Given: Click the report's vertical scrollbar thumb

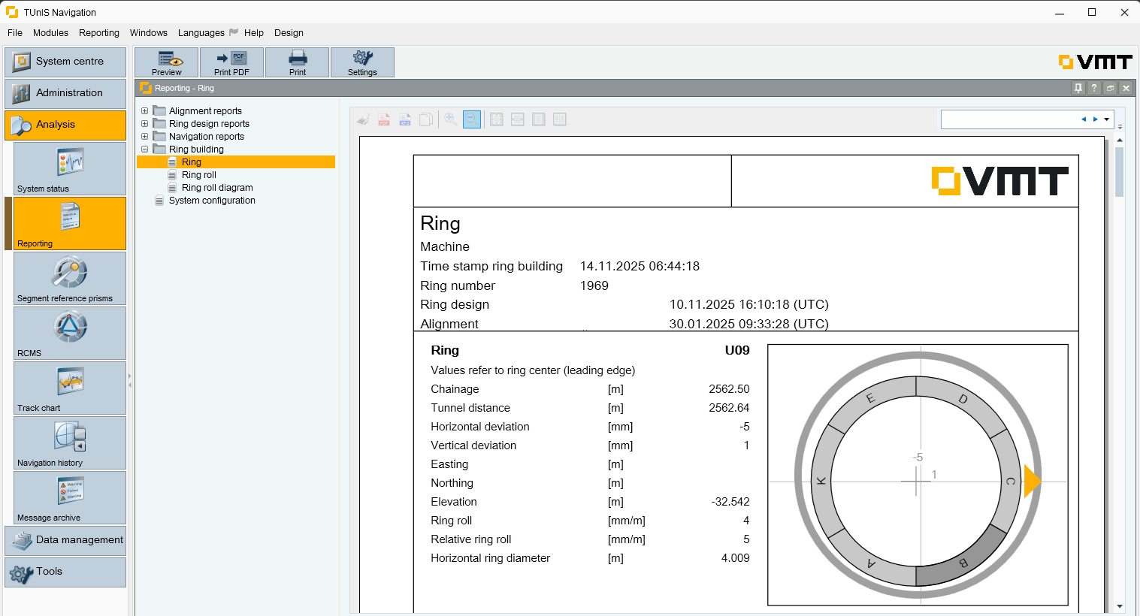Looking at the screenshot, I should click(x=1120, y=172).
